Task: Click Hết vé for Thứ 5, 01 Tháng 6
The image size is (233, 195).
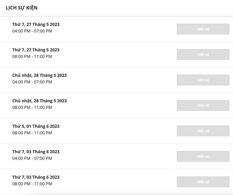Action: click(203, 131)
